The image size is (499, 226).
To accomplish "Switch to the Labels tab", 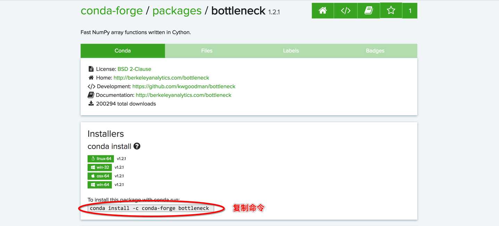I will (x=291, y=51).
